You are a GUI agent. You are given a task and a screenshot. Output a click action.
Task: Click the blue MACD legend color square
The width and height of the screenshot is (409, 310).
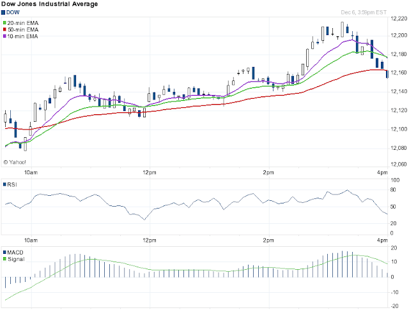pos(4,253)
